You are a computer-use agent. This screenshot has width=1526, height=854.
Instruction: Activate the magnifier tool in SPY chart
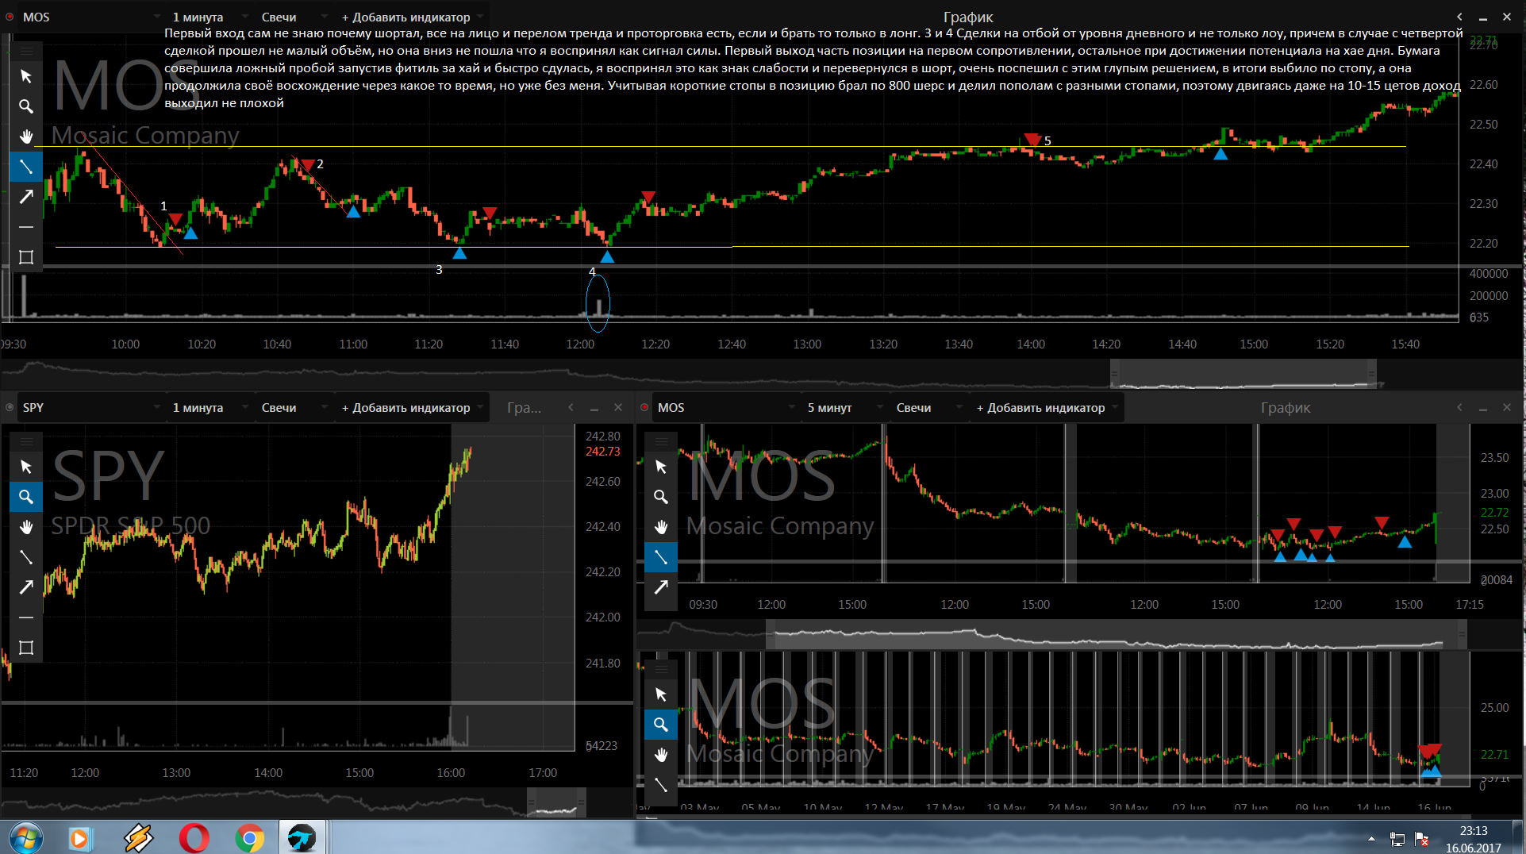25,497
